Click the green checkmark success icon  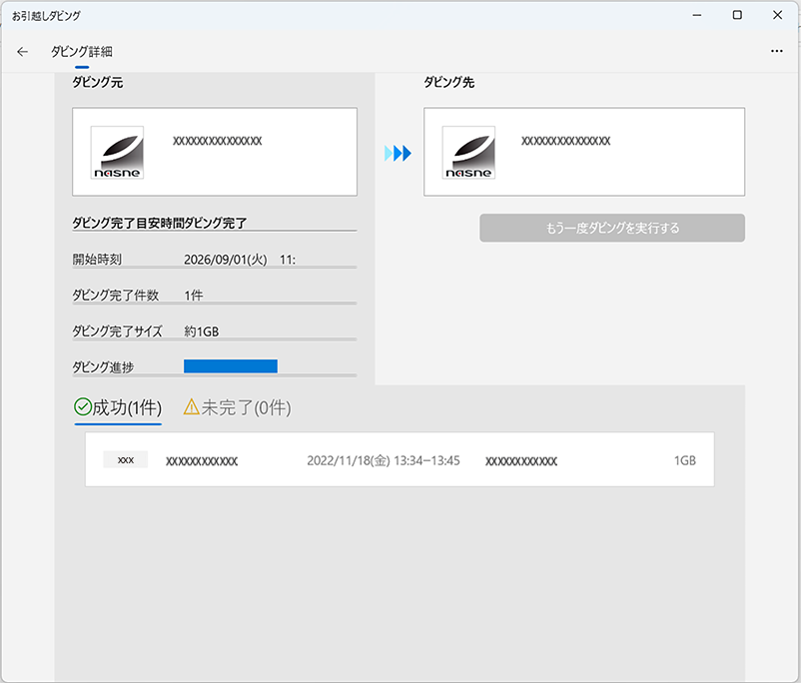click(83, 407)
